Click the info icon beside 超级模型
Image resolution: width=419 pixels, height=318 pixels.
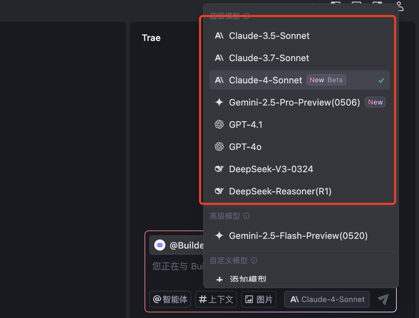click(x=247, y=16)
